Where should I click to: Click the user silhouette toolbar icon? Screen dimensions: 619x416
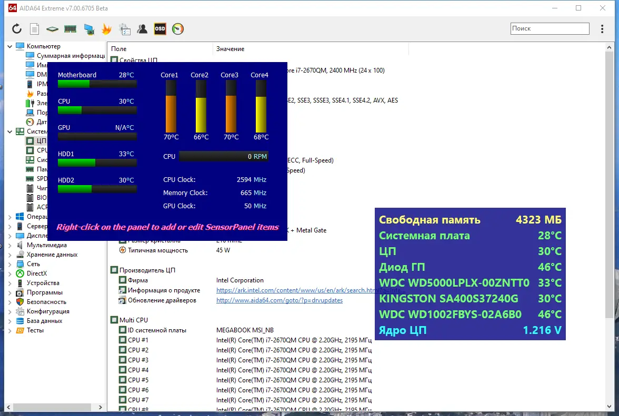(x=142, y=29)
